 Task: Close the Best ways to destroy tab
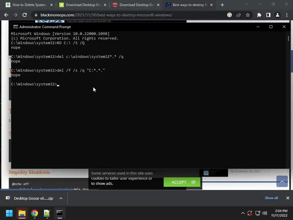tap(211, 5)
